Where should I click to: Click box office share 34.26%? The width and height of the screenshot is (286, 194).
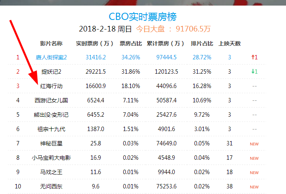131,57
